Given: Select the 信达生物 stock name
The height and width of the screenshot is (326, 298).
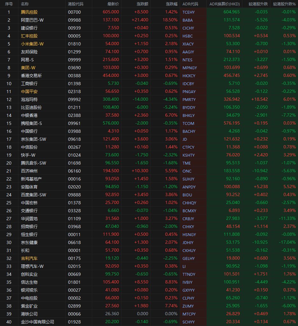Looking at the screenshot, I should (29, 282).
